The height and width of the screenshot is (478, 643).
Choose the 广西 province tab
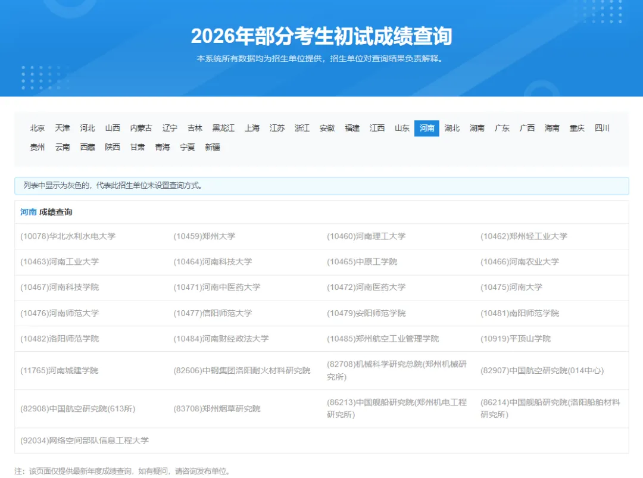(x=527, y=129)
